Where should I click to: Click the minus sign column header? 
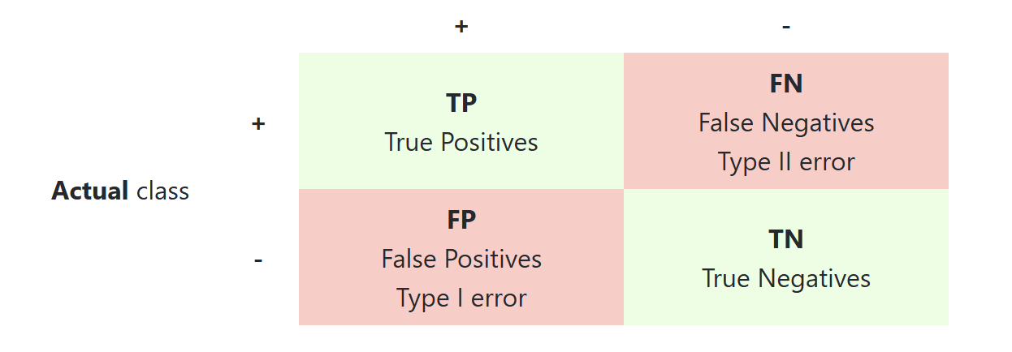(786, 27)
